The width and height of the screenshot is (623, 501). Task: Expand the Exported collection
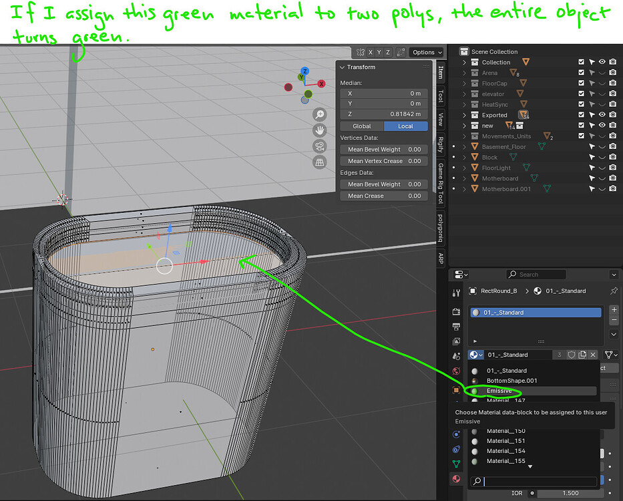tap(464, 115)
